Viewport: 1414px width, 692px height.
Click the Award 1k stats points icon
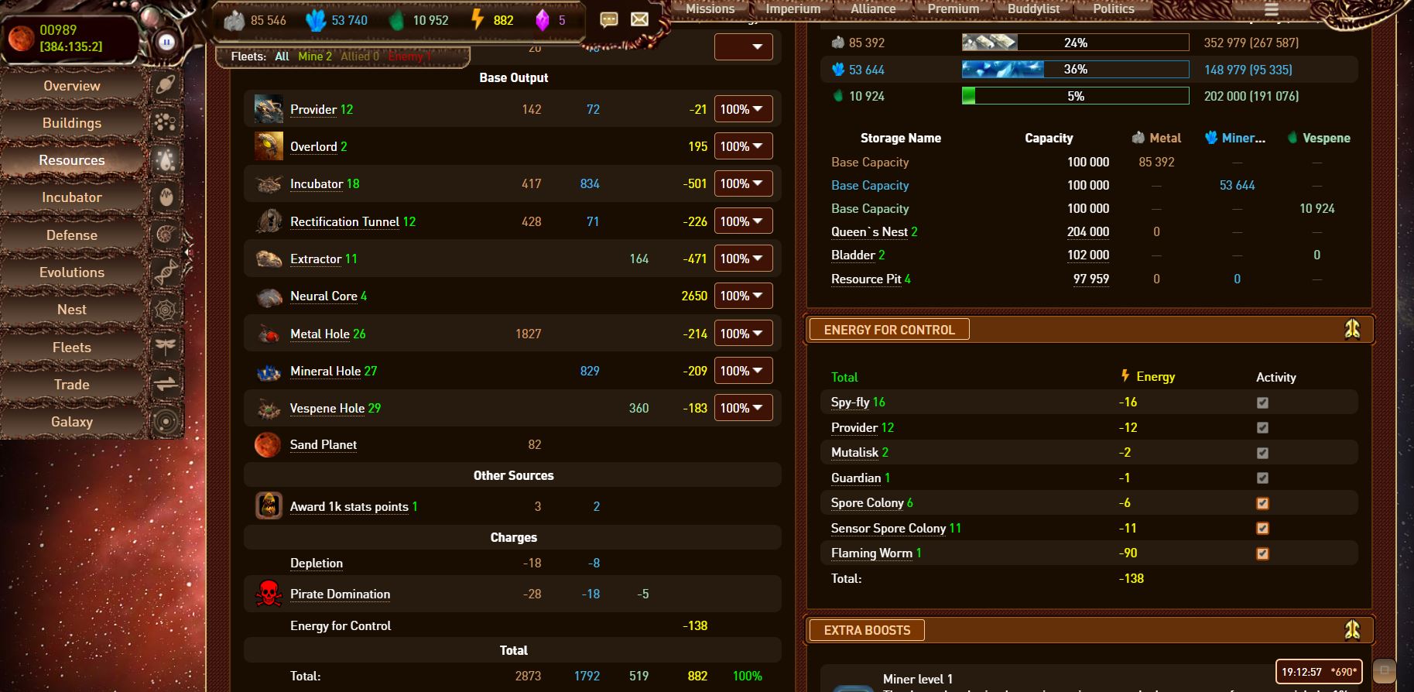tap(269, 506)
